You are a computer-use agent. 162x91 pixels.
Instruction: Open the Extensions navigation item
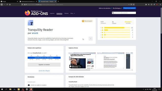pyautogui.click(x=59, y=13)
